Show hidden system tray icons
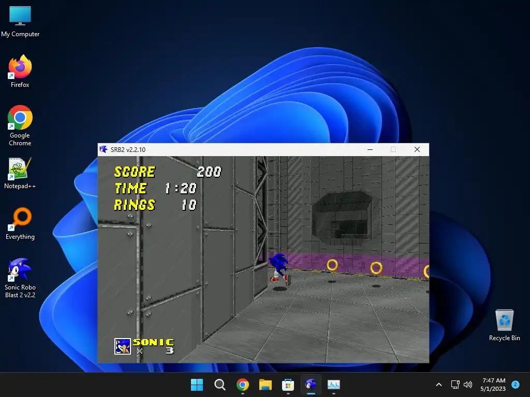The image size is (530, 397). tap(439, 385)
